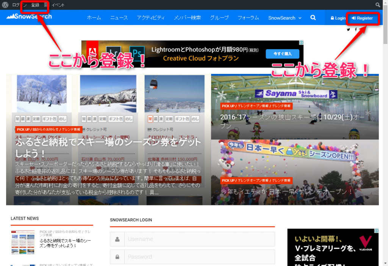Image resolution: width=388 pixels, height=266 pixels.
Task: Click 今すぐ購入 button on Adobe ad
Action: click(x=283, y=54)
